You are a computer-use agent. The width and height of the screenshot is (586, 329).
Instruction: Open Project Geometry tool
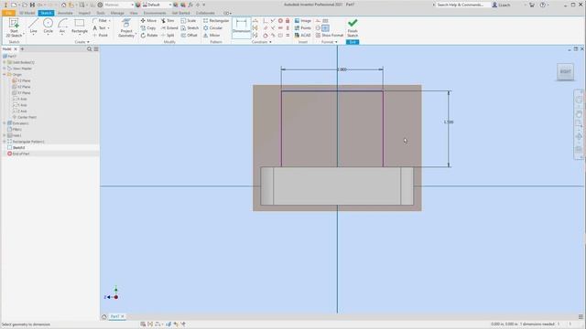(126, 27)
